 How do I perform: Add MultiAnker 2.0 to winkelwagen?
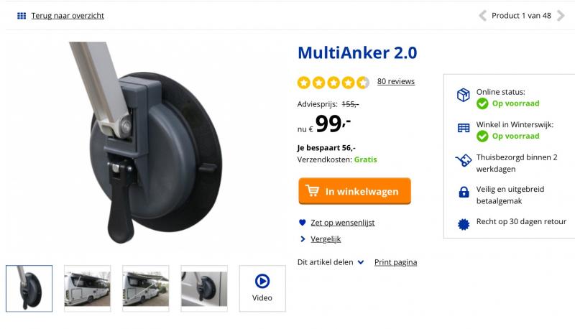pyautogui.click(x=354, y=191)
